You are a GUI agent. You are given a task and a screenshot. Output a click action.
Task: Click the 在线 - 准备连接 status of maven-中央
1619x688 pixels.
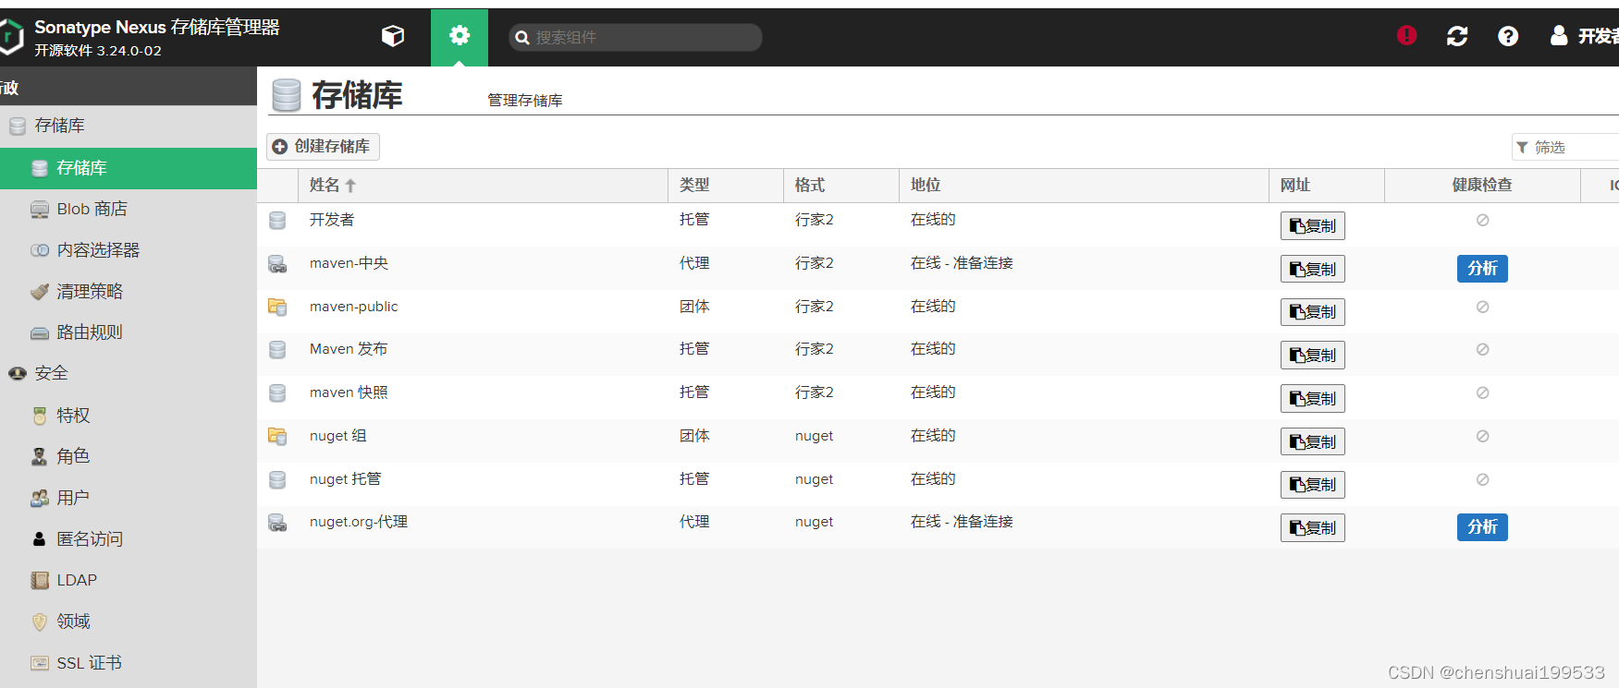pyautogui.click(x=962, y=263)
